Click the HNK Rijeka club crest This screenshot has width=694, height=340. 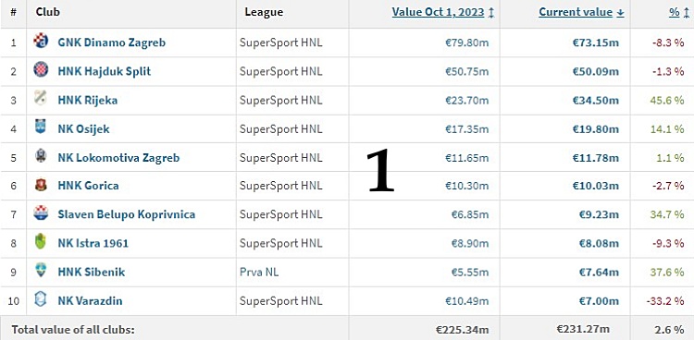coord(41,98)
